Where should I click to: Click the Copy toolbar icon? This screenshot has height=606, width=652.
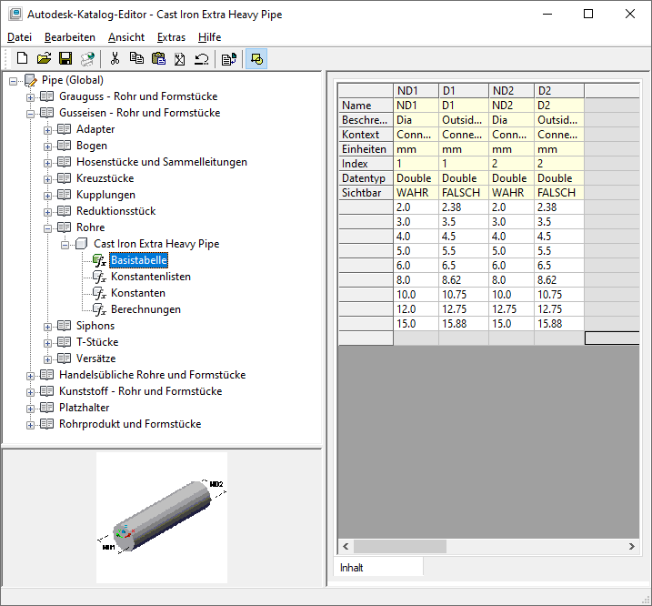coord(136,58)
